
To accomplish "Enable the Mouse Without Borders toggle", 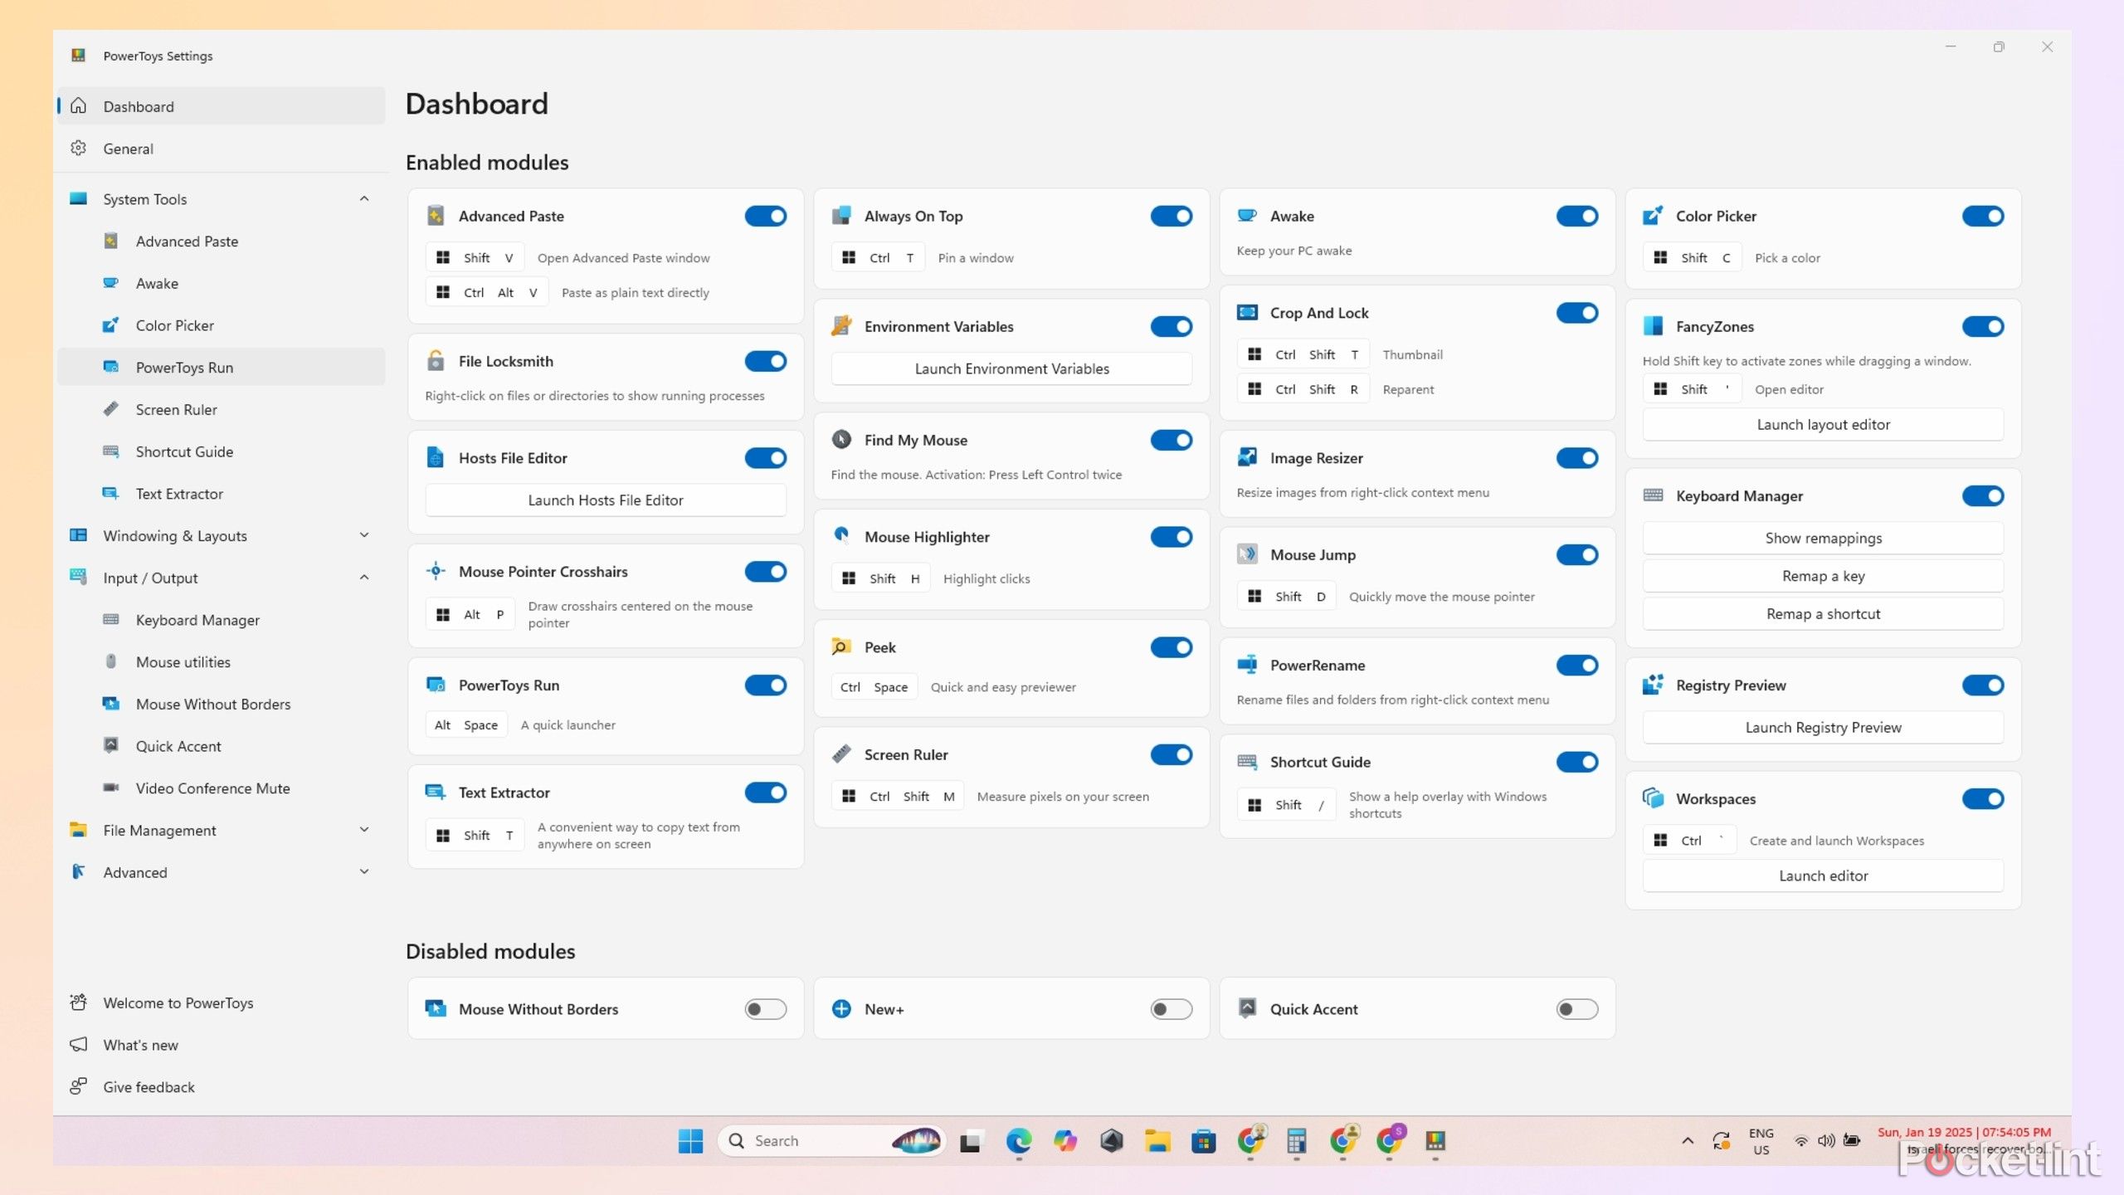I will click(765, 1009).
